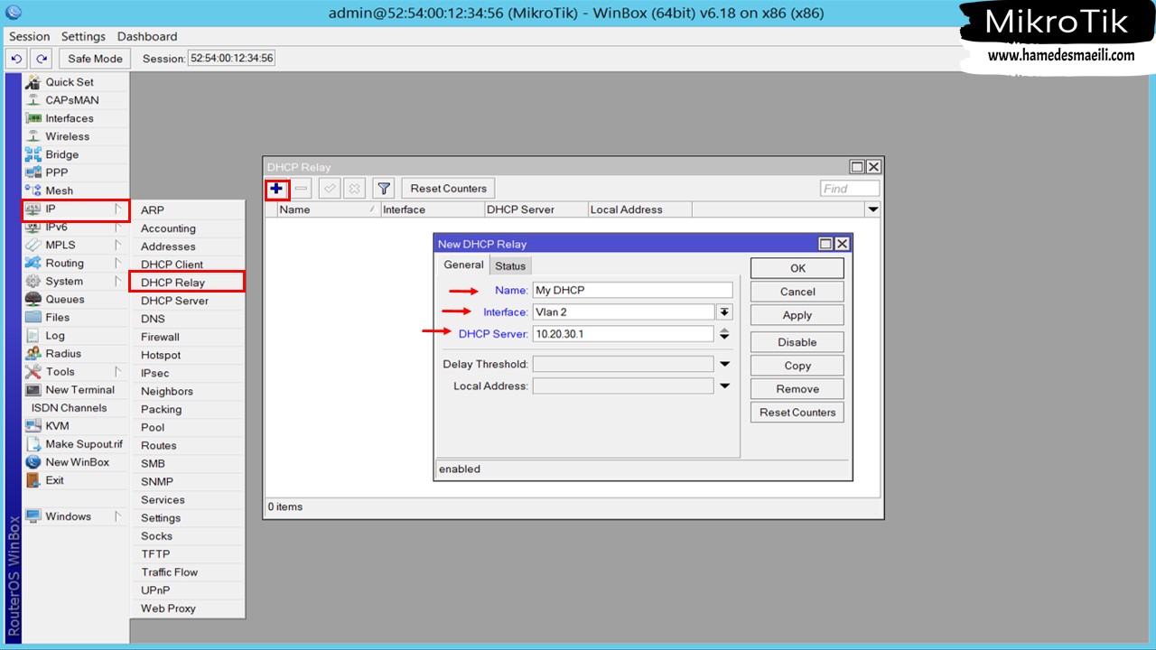Expand the Routing sidebar menu
This screenshot has width=1156, height=650.
pyautogui.click(x=76, y=263)
